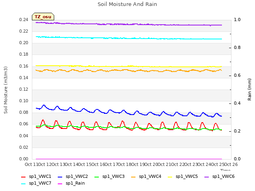The width and height of the screenshot is (255, 191).
Task: Click the sp1_VWC4 legend label
Action: point(150,176)
